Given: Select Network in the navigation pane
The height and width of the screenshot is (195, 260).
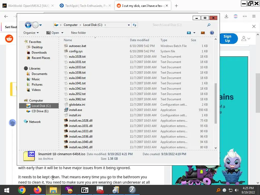Looking at the screenshot, I should pos(35,122).
